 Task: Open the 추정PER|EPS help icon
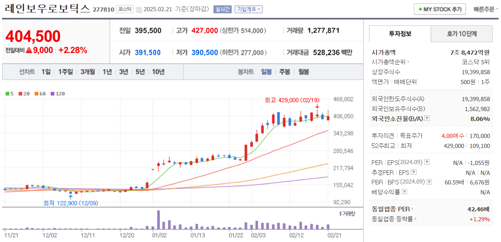coord(414,172)
